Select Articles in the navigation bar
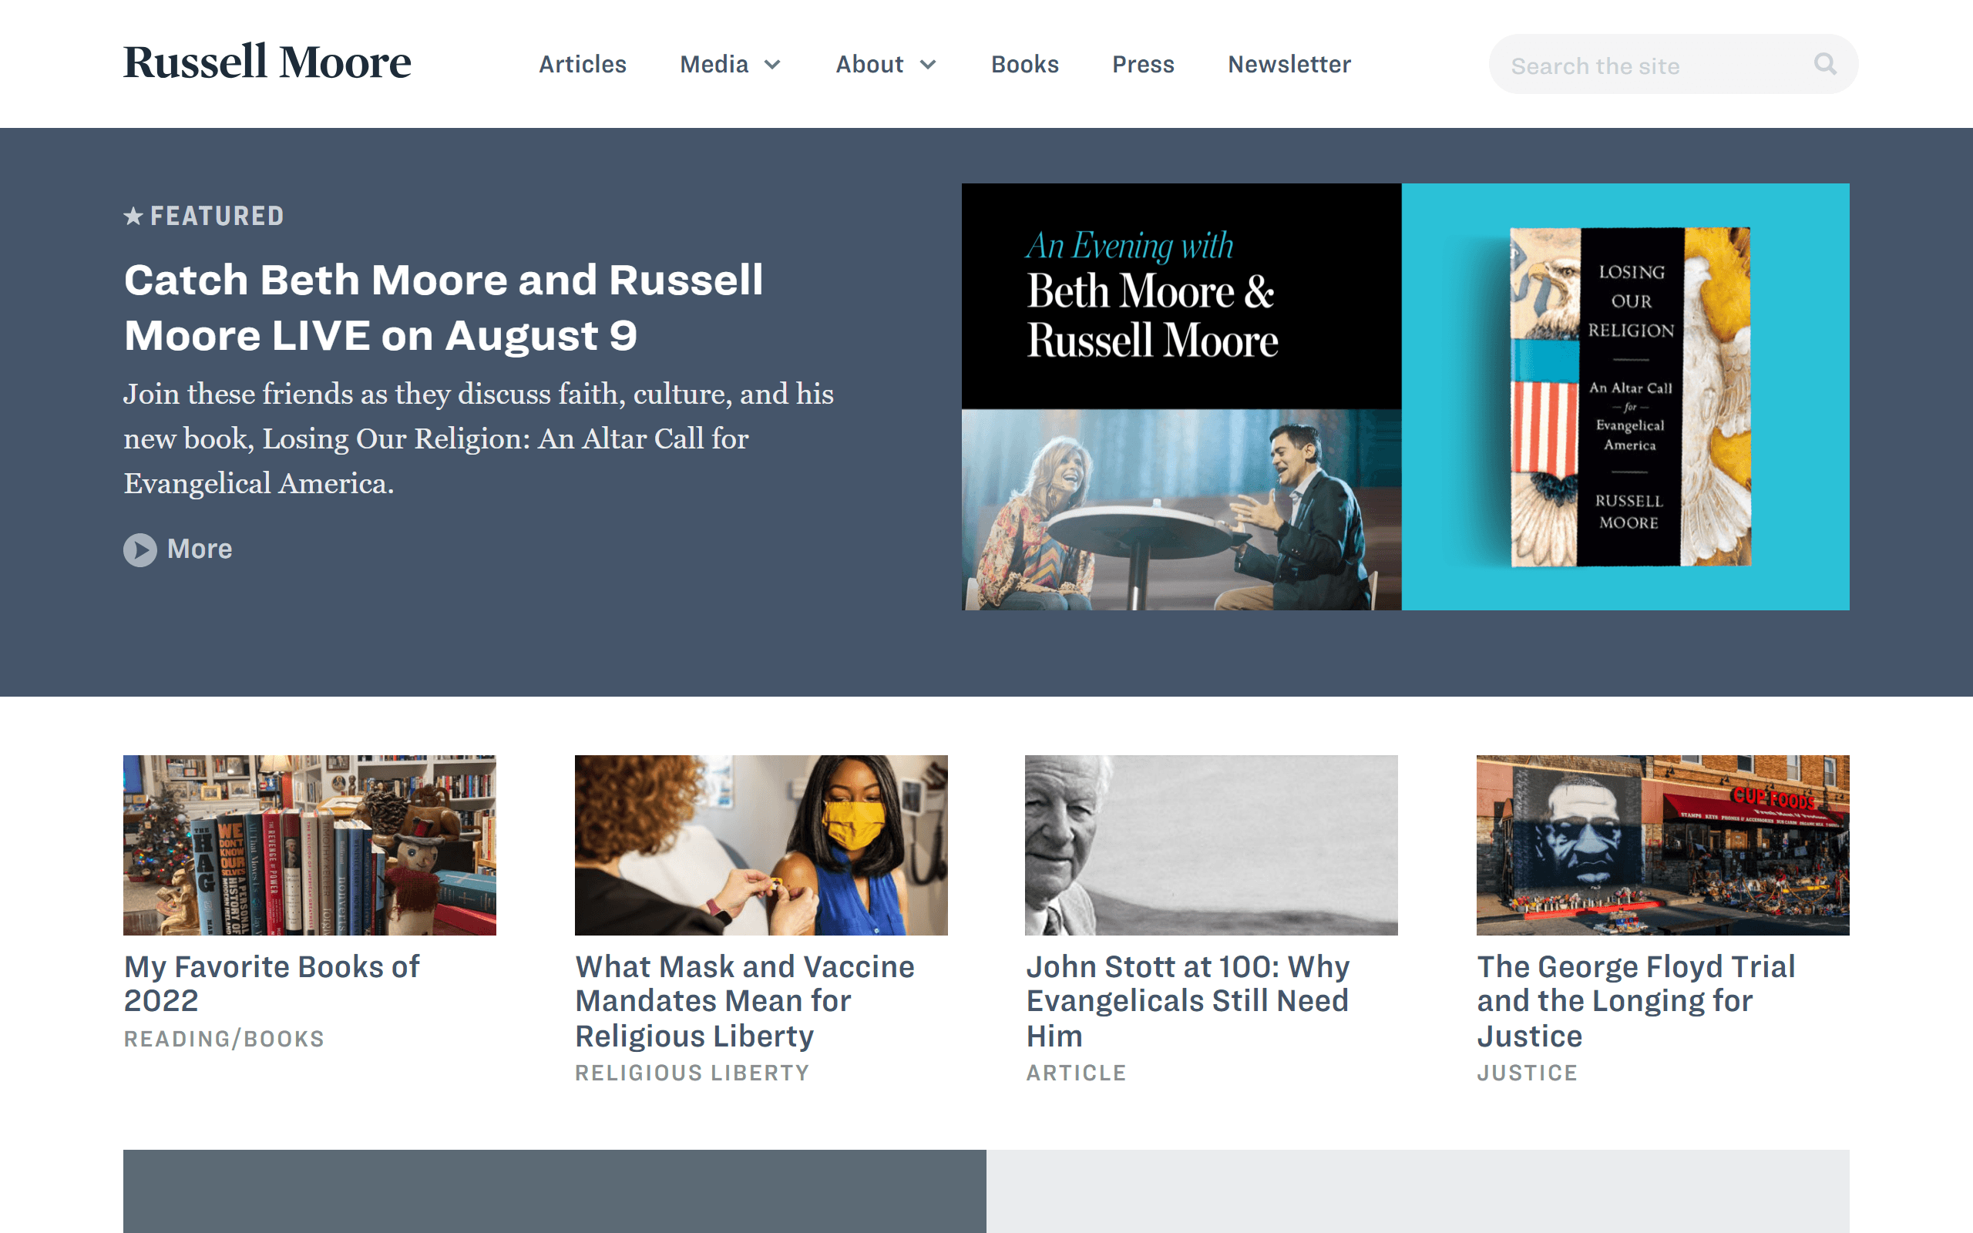The width and height of the screenshot is (1973, 1233). (x=582, y=64)
